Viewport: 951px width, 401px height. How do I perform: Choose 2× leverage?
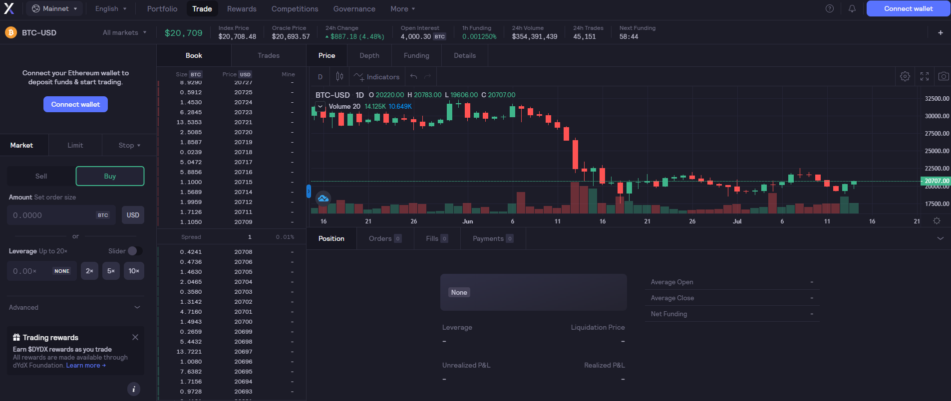[x=89, y=271]
